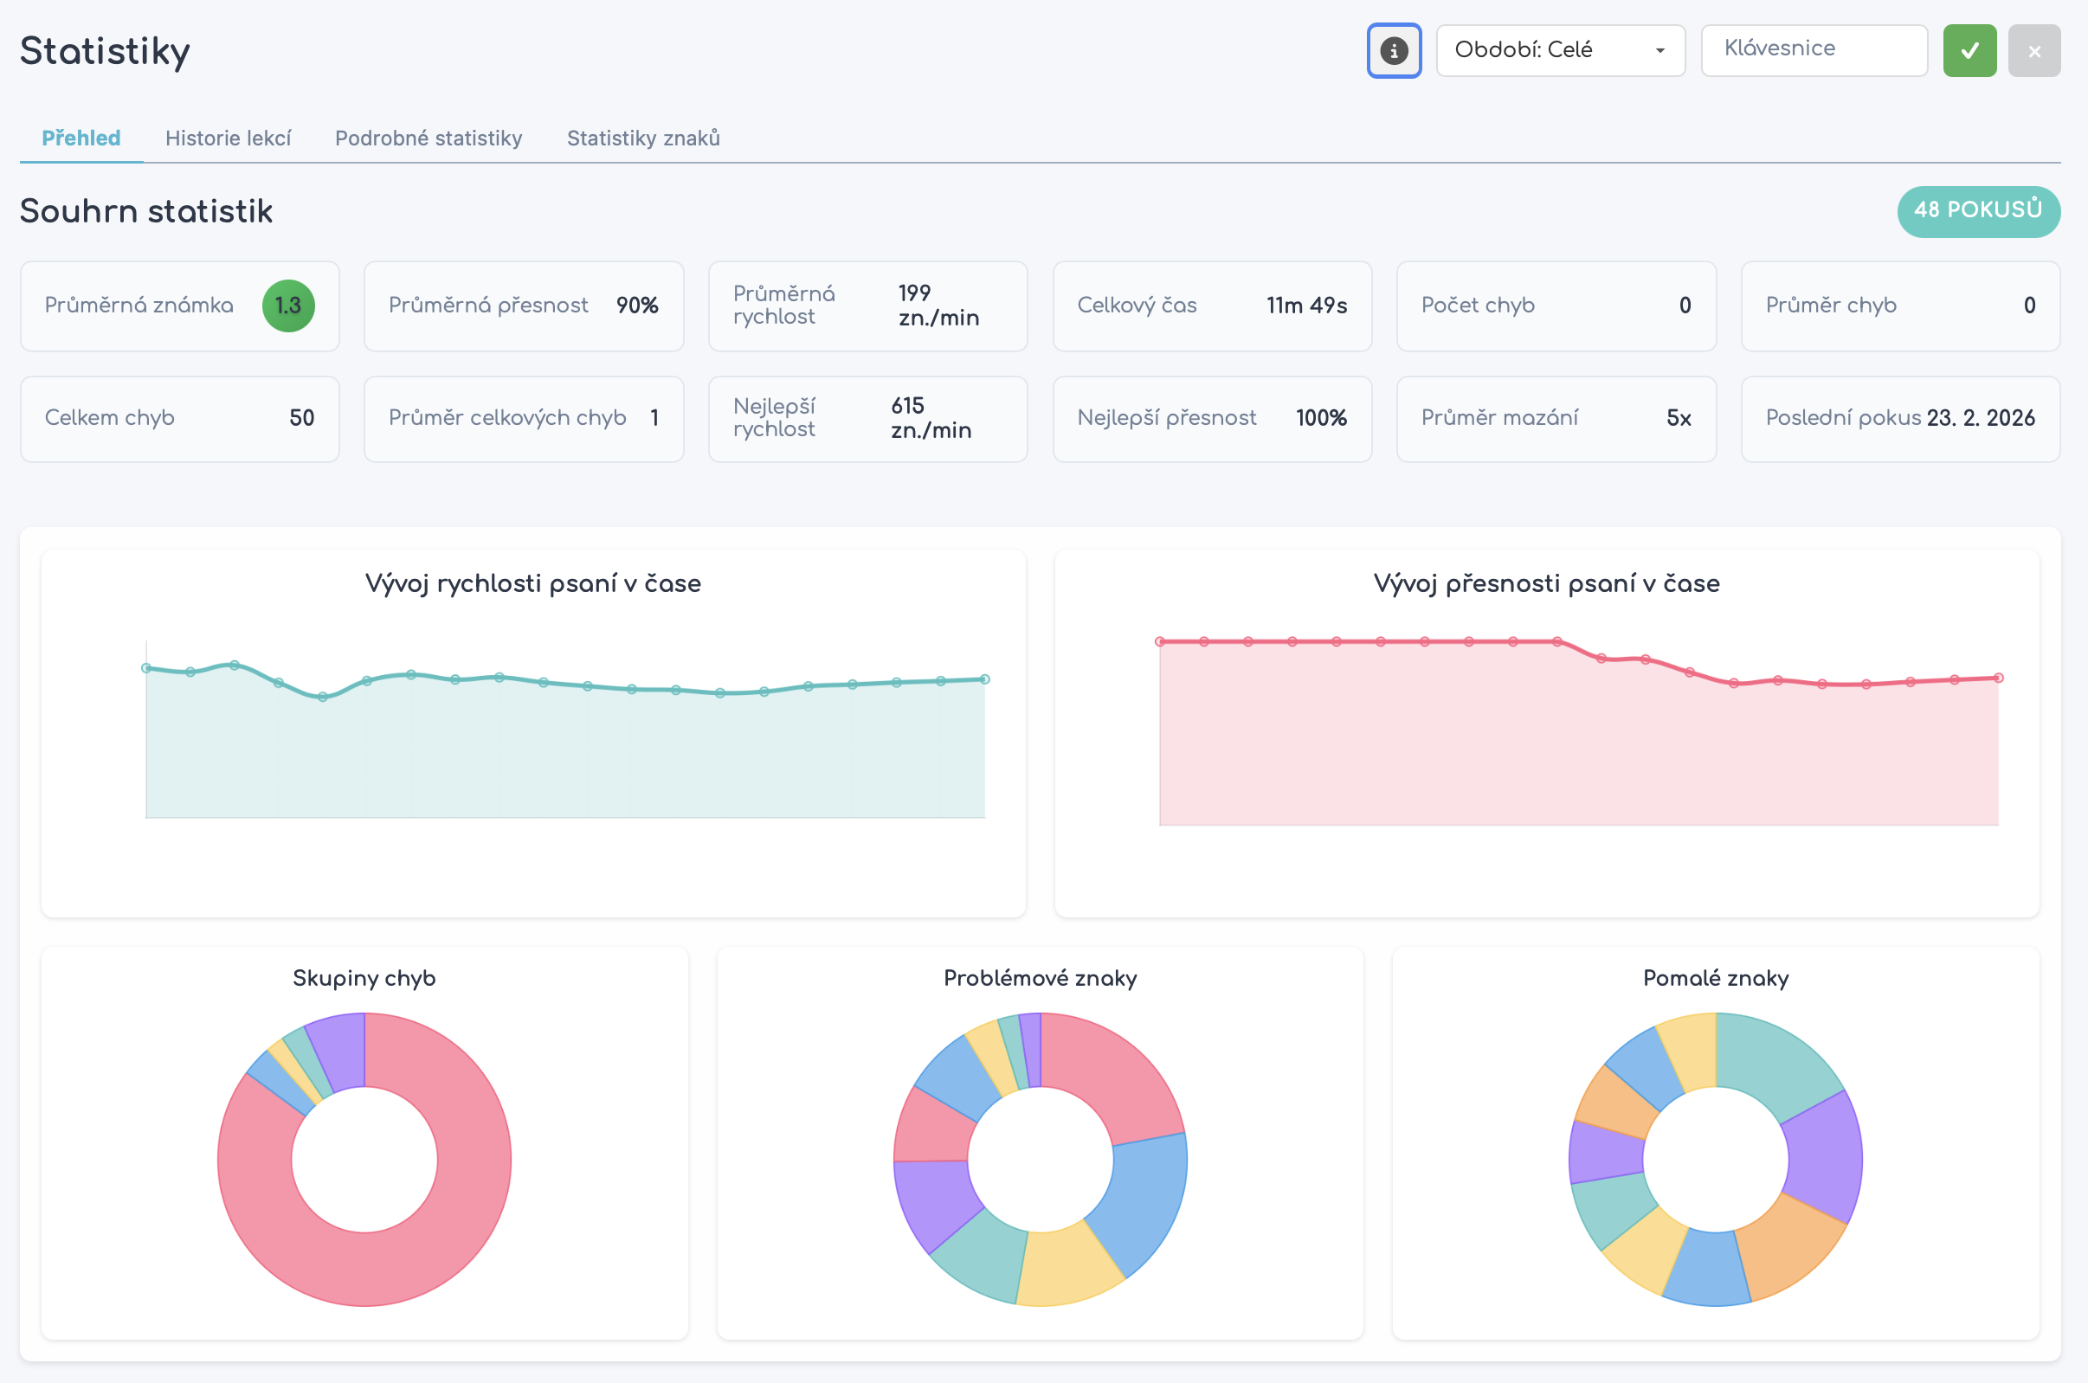2088x1383 pixels.
Task: Click the Nejlepší rychlost 615 card
Action: [867, 419]
